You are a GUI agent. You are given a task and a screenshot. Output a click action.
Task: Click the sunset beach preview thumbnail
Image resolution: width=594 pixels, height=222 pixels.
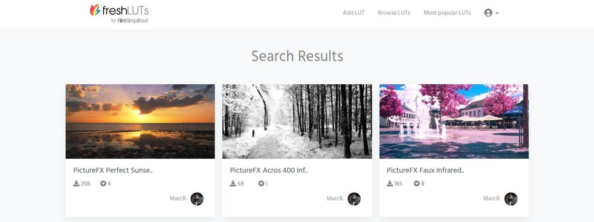[140, 121]
